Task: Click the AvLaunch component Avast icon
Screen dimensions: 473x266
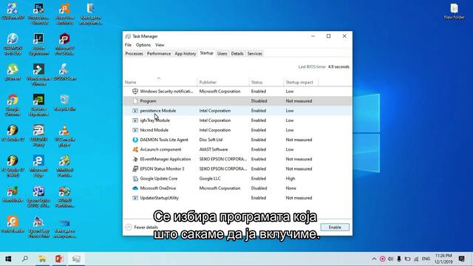Action: (x=135, y=149)
